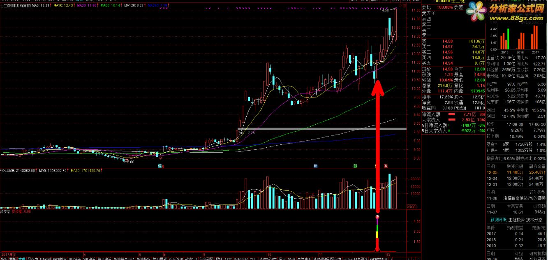Image resolution: width=548 pixels, height=260 pixels.
Task: Click the 研究机构 column header
Action: pos(537,253)
